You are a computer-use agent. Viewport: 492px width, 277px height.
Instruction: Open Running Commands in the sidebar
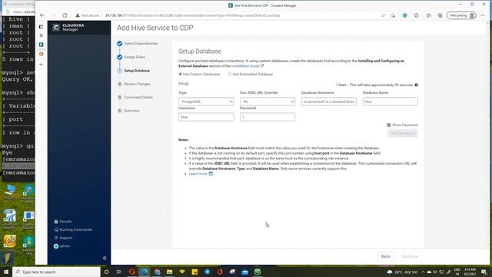point(73,229)
